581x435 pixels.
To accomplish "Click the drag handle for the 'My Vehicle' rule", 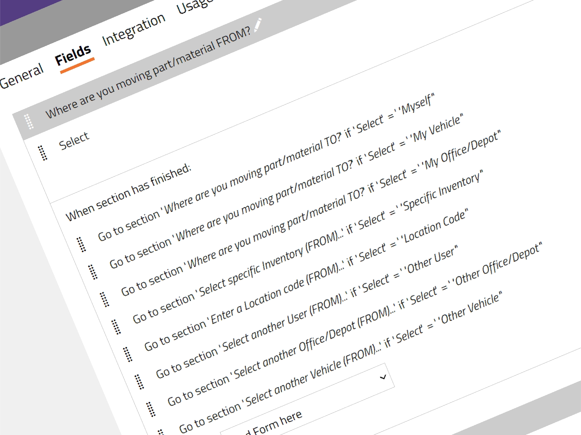I will pos(93,272).
